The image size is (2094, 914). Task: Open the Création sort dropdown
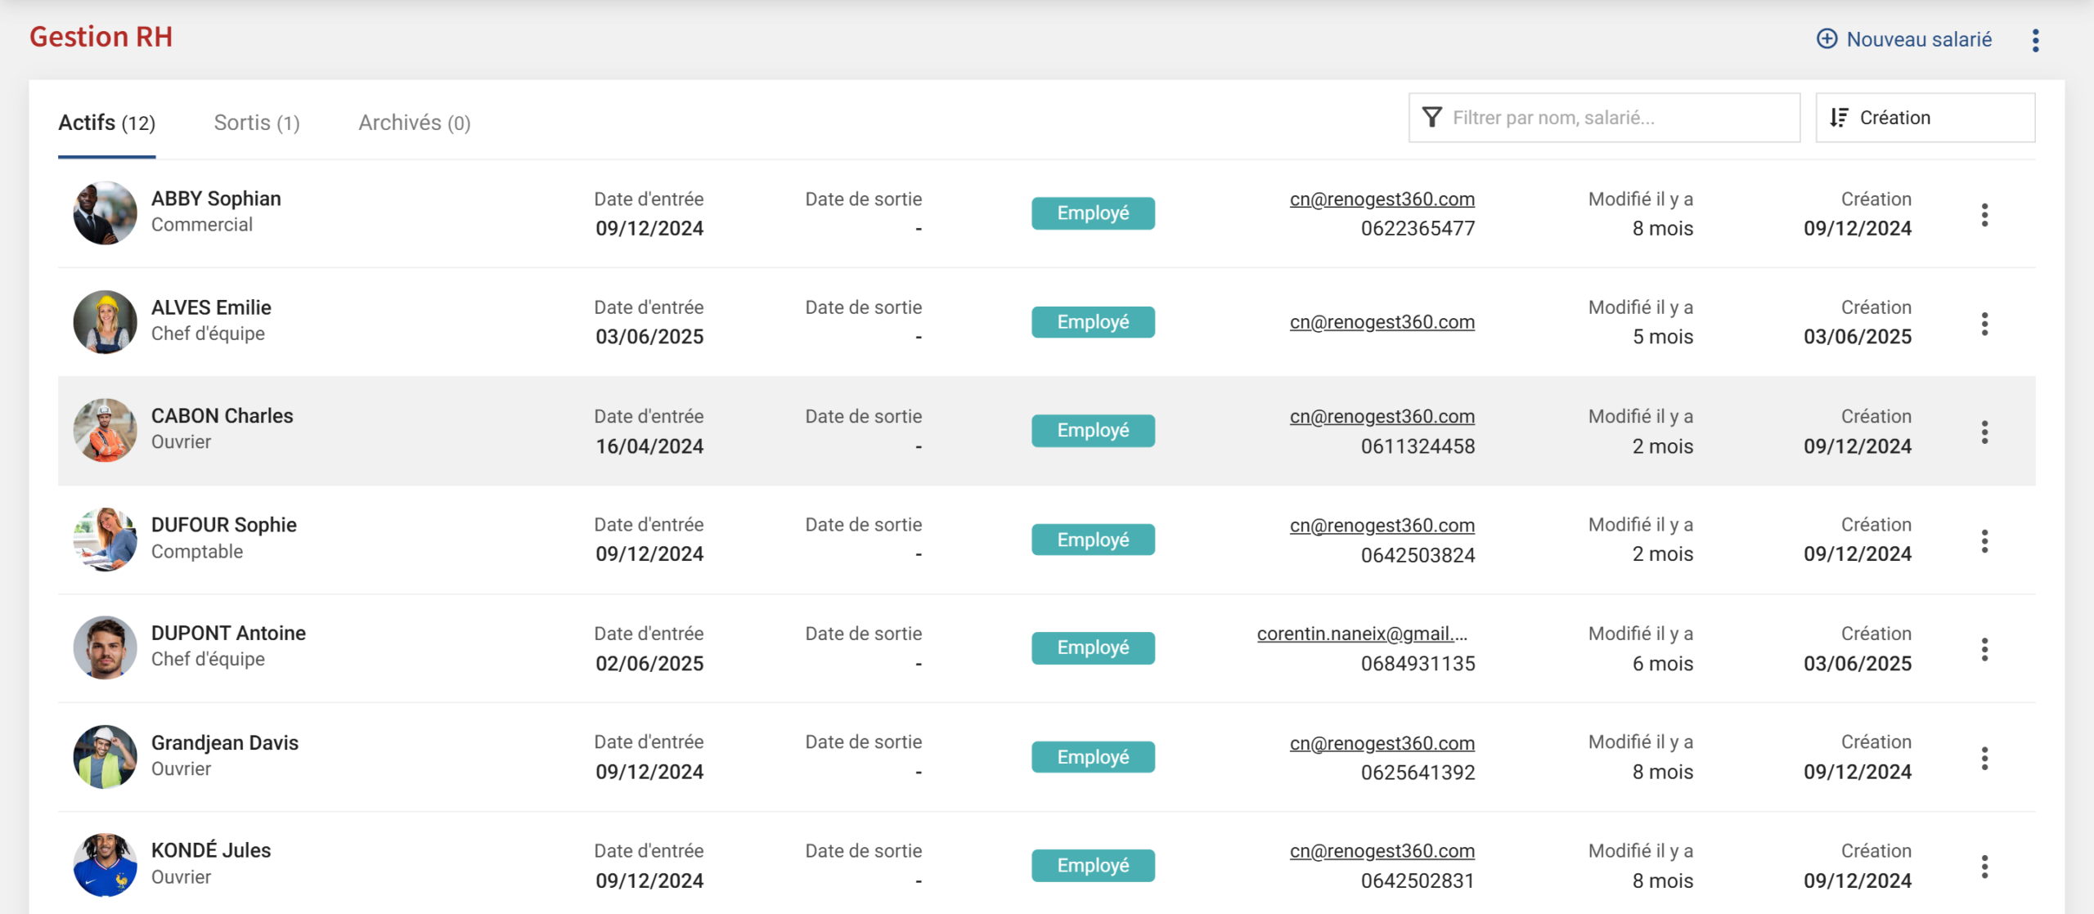tap(1925, 118)
